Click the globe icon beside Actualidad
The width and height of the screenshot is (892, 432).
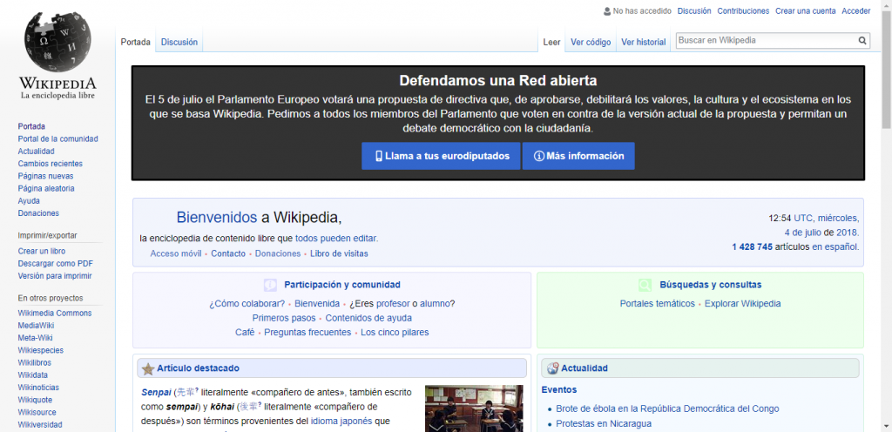(x=552, y=368)
